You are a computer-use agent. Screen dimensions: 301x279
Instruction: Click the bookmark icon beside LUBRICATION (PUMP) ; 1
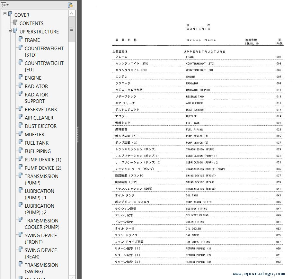[x=21, y=190]
